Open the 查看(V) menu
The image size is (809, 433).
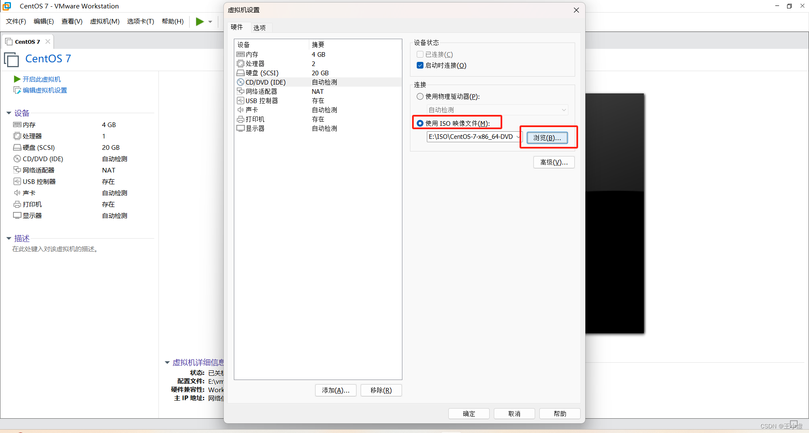(x=72, y=21)
